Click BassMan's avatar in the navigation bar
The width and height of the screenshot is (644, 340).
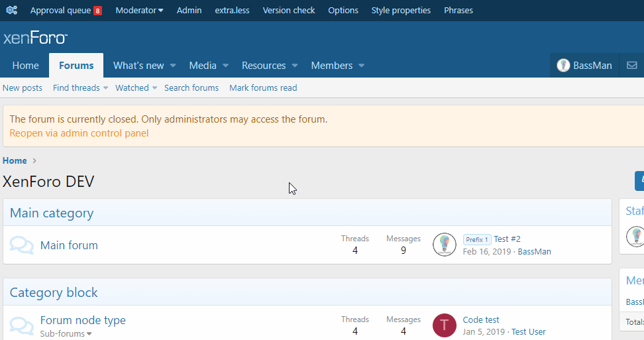tap(563, 66)
